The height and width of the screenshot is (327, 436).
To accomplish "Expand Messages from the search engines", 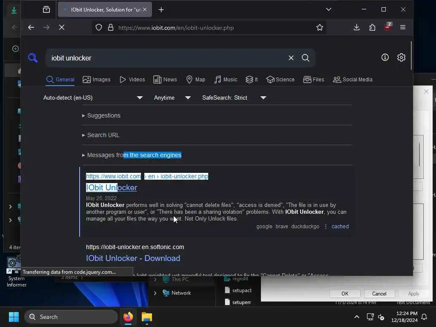I will [132, 155].
